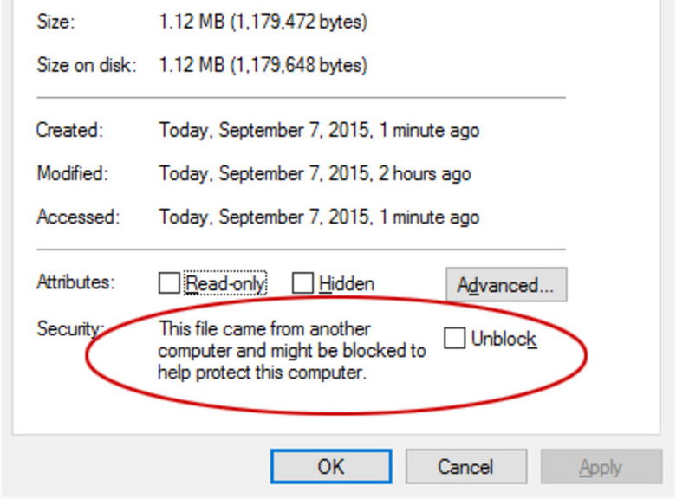This screenshot has width=676, height=499.
Task: Confirm changes with the OK button
Action: point(330,467)
